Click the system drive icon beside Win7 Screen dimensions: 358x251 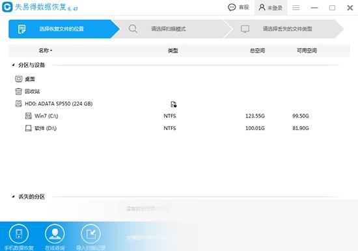tap(28, 116)
